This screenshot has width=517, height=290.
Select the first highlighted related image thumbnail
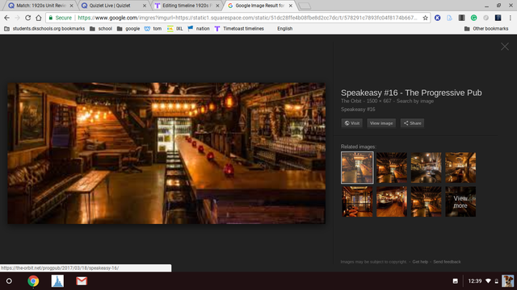357,168
